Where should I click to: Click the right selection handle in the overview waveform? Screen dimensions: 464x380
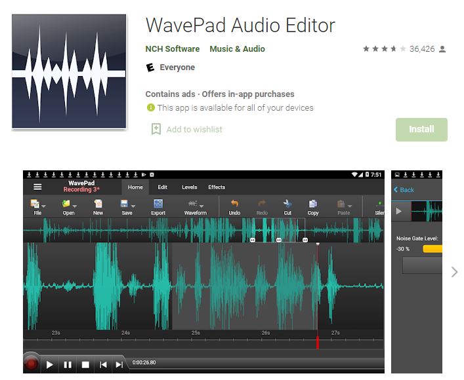click(305, 240)
